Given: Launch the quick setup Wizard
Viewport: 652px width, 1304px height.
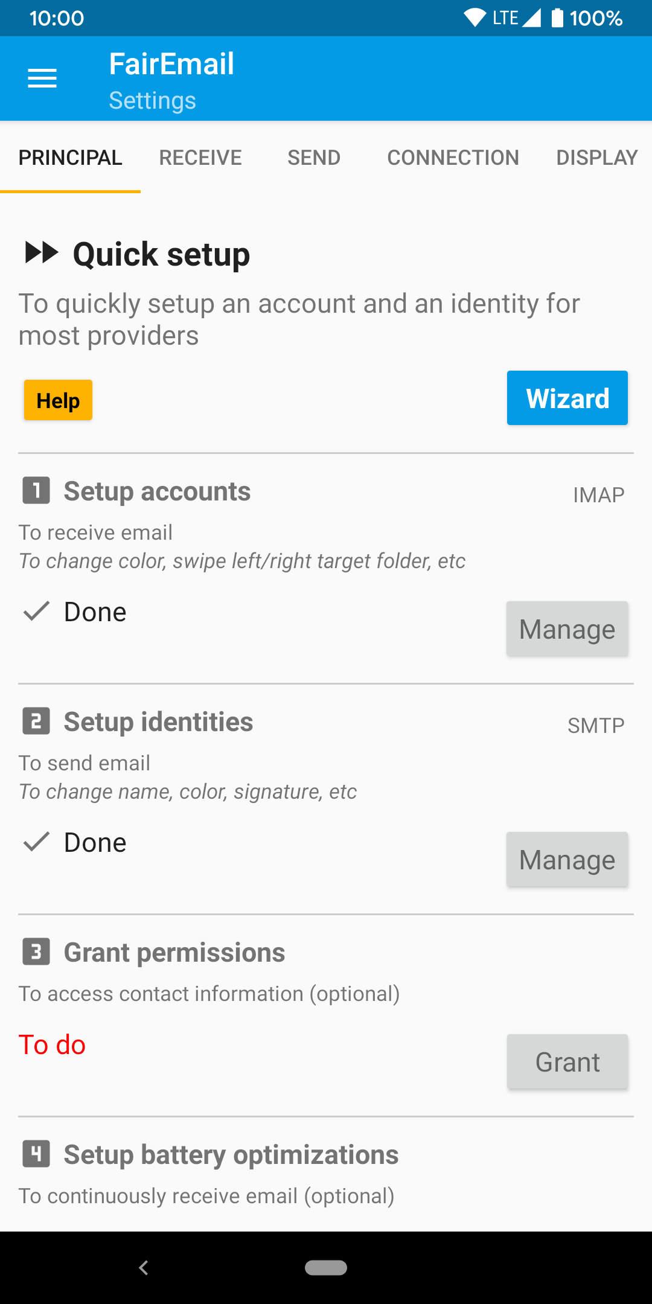Looking at the screenshot, I should 567,398.
